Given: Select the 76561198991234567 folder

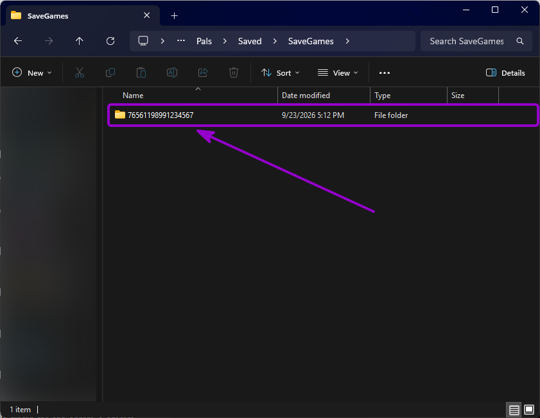Looking at the screenshot, I should pyautogui.click(x=322, y=115).
